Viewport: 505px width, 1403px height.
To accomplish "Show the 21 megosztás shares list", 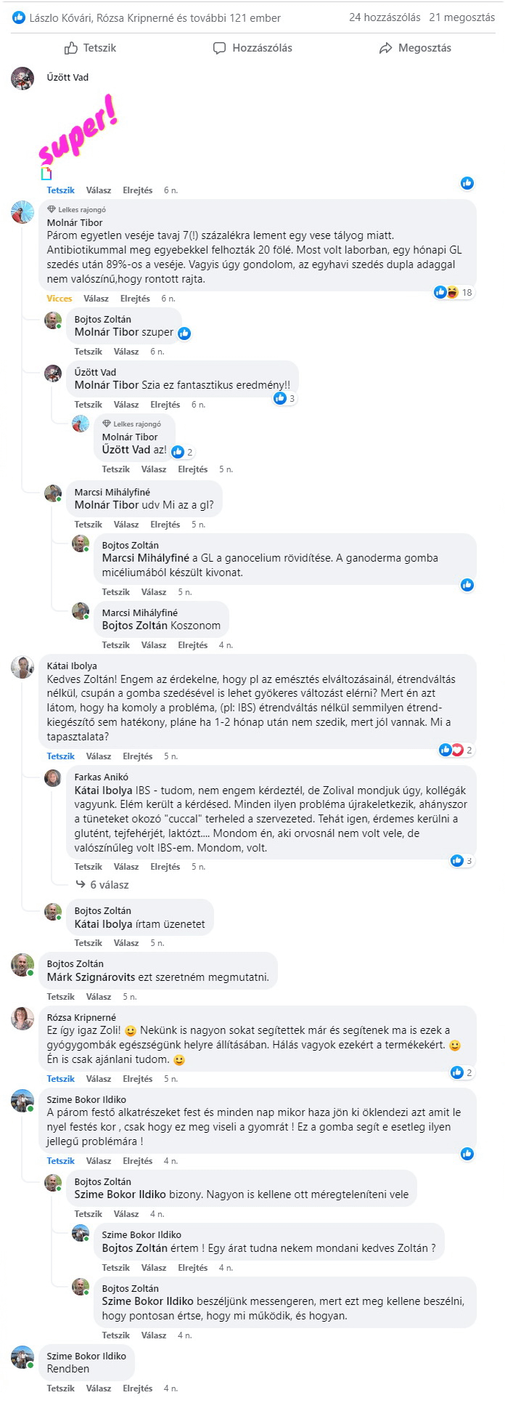I will tap(462, 17).
